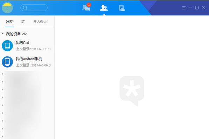
Task: Switch to the 好友 tab
Action: tap(9, 21)
